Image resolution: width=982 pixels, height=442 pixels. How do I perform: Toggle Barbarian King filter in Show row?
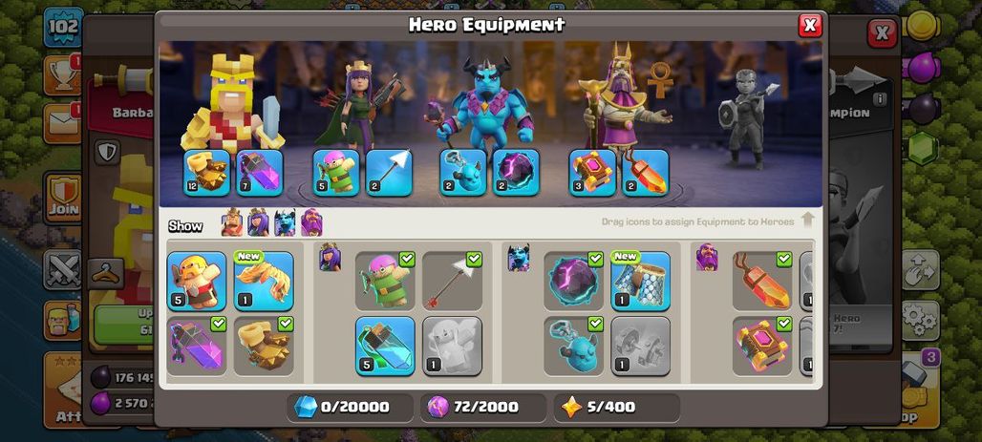tap(232, 222)
